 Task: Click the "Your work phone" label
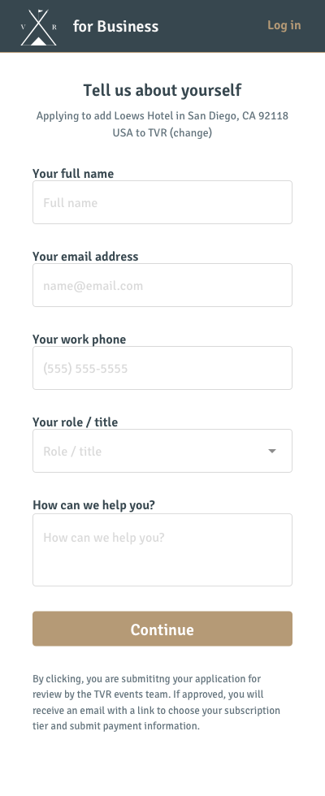click(80, 340)
